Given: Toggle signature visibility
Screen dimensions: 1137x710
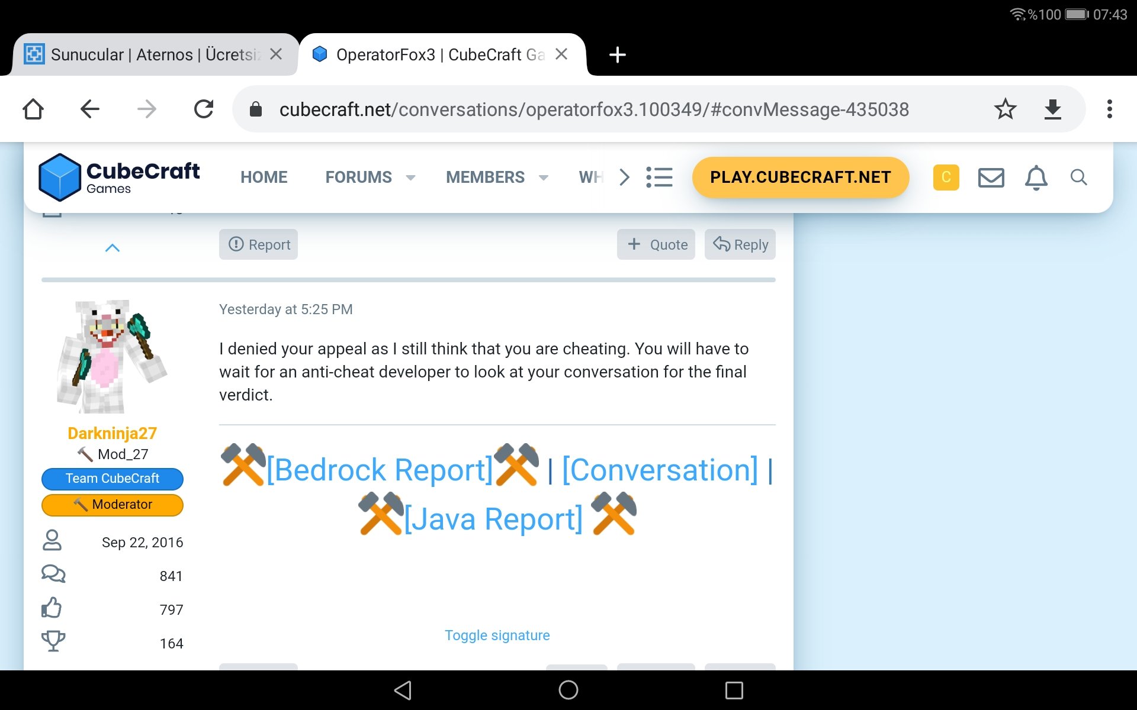Looking at the screenshot, I should 497,635.
